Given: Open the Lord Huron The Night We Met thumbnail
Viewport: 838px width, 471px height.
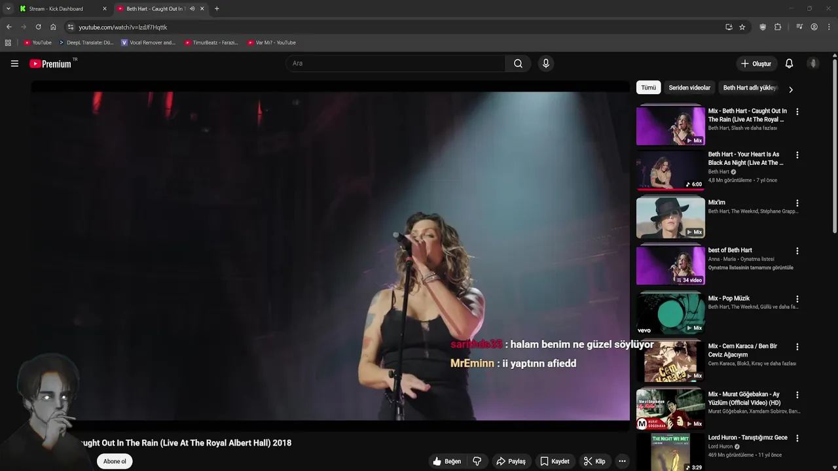Looking at the screenshot, I should click(x=670, y=452).
